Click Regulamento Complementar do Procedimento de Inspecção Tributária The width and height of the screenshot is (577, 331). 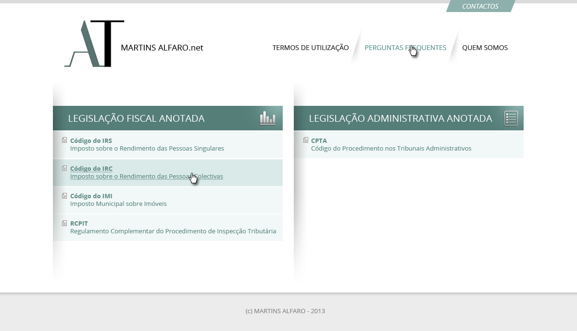173,231
